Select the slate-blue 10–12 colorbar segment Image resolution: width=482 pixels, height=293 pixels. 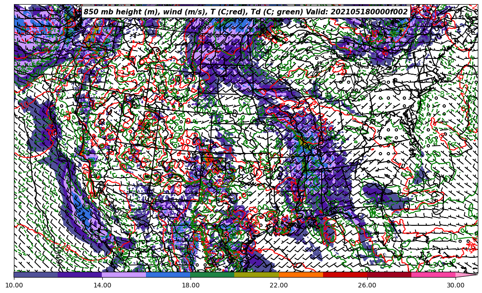(x=36, y=274)
